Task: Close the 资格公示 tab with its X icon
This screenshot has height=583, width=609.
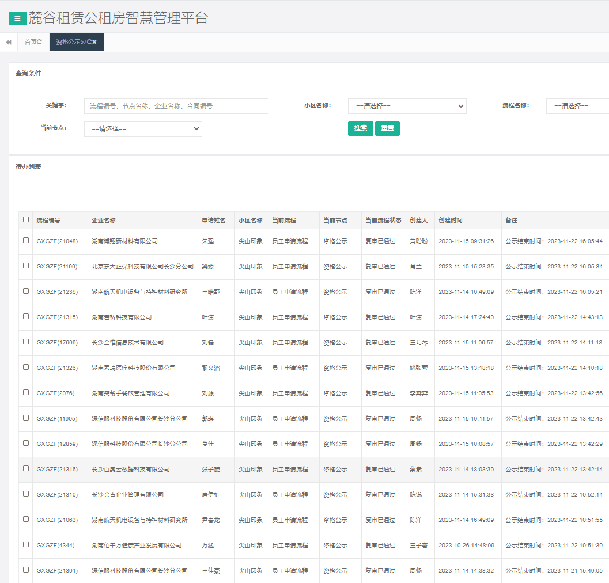Action: coord(94,42)
